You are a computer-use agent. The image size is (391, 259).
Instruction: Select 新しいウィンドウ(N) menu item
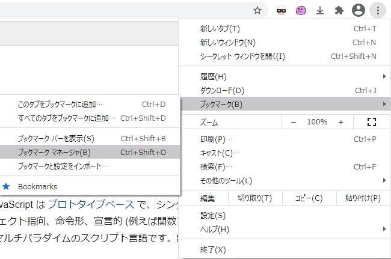pos(285,43)
